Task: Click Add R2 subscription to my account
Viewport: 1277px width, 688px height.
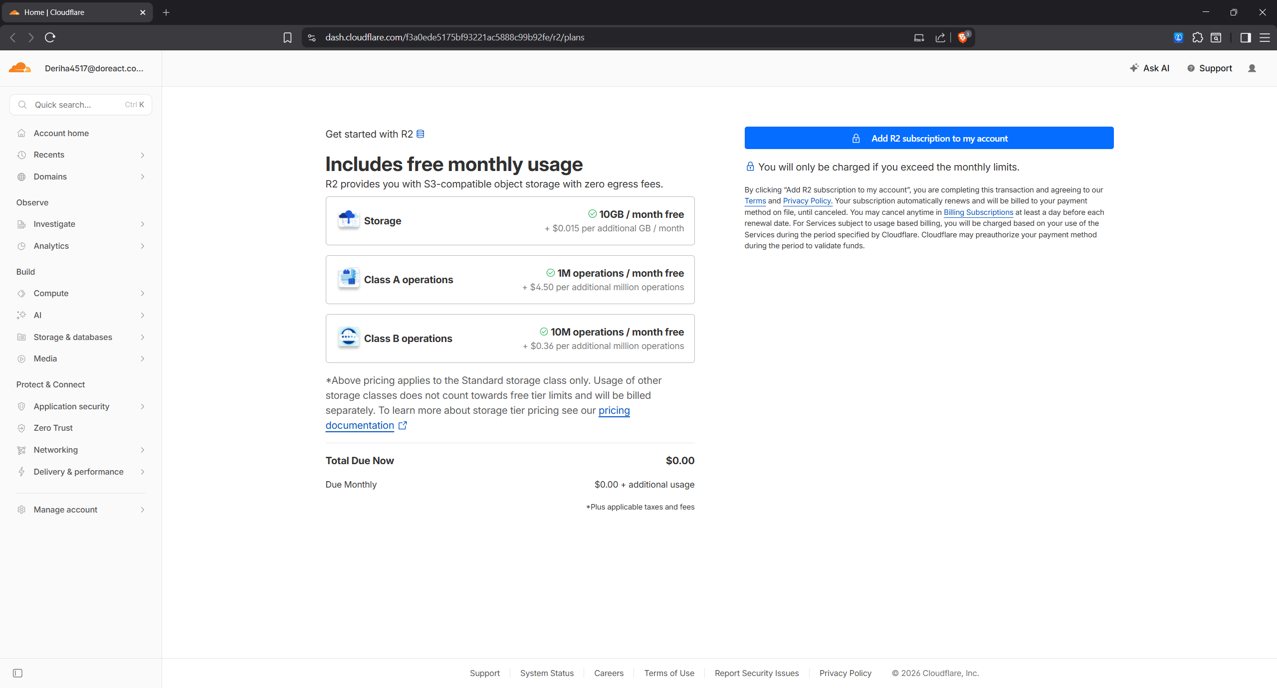Action: [929, 138]
